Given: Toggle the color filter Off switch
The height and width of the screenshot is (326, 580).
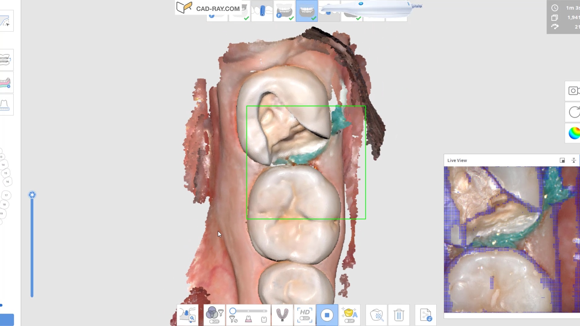Looking at the screenshot, I should [214, 321].
